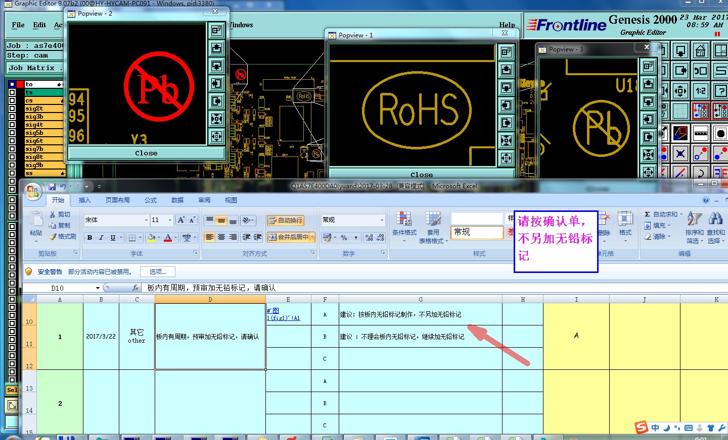Switch to Excel 插入 ribbon tab
Viewport: 728px width, 440px height.
pos(84,200)
